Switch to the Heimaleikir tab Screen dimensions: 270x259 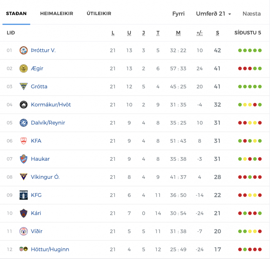[x=57, y=13]
